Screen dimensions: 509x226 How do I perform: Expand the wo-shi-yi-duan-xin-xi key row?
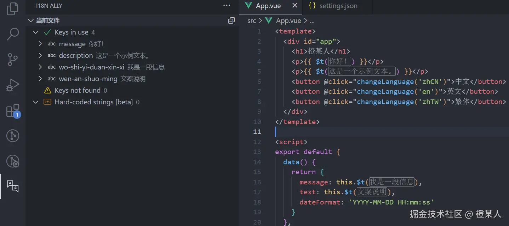(x=40, y=67)
